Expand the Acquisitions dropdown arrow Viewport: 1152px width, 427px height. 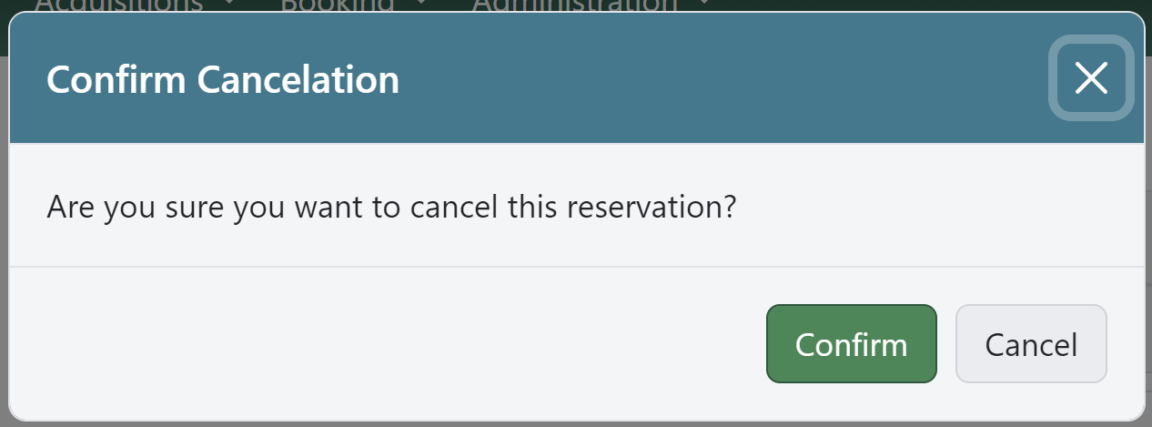(229, 5)
